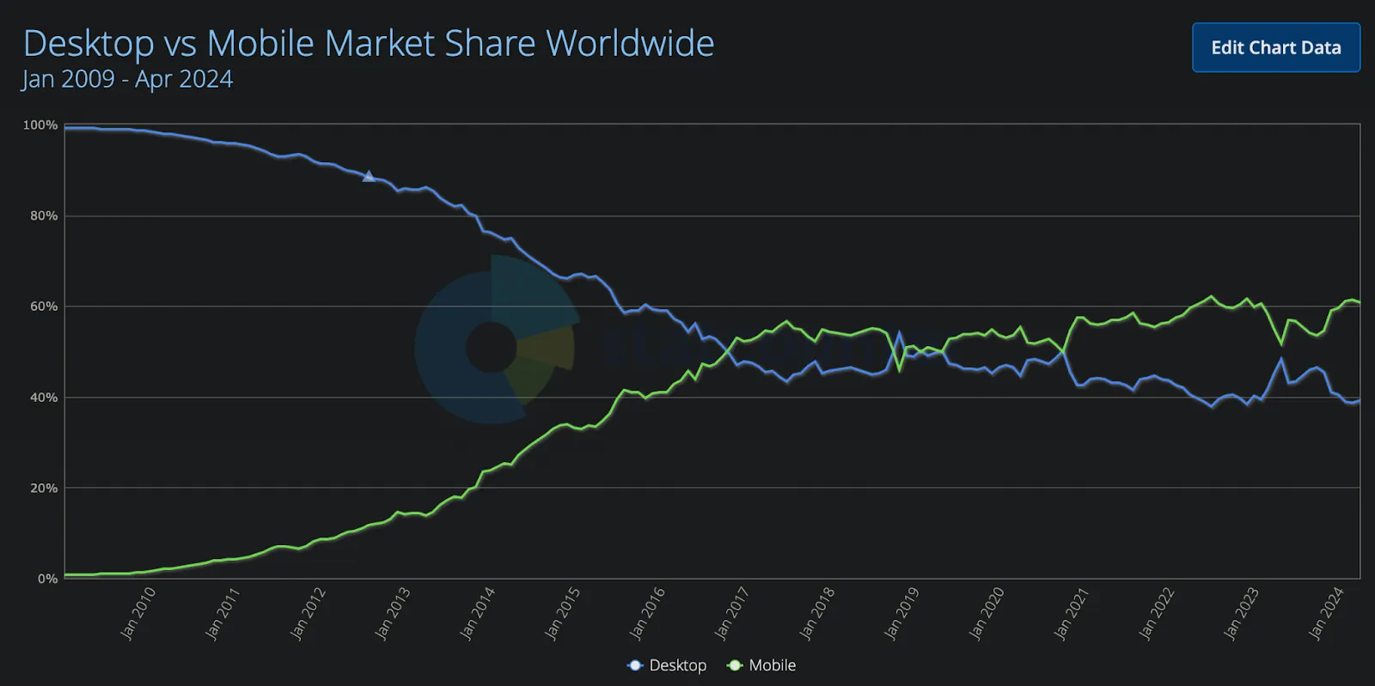
Task: Click the Jan 2009 - Apr 2024 date range subtitle
Action: (x=127, y=79)
